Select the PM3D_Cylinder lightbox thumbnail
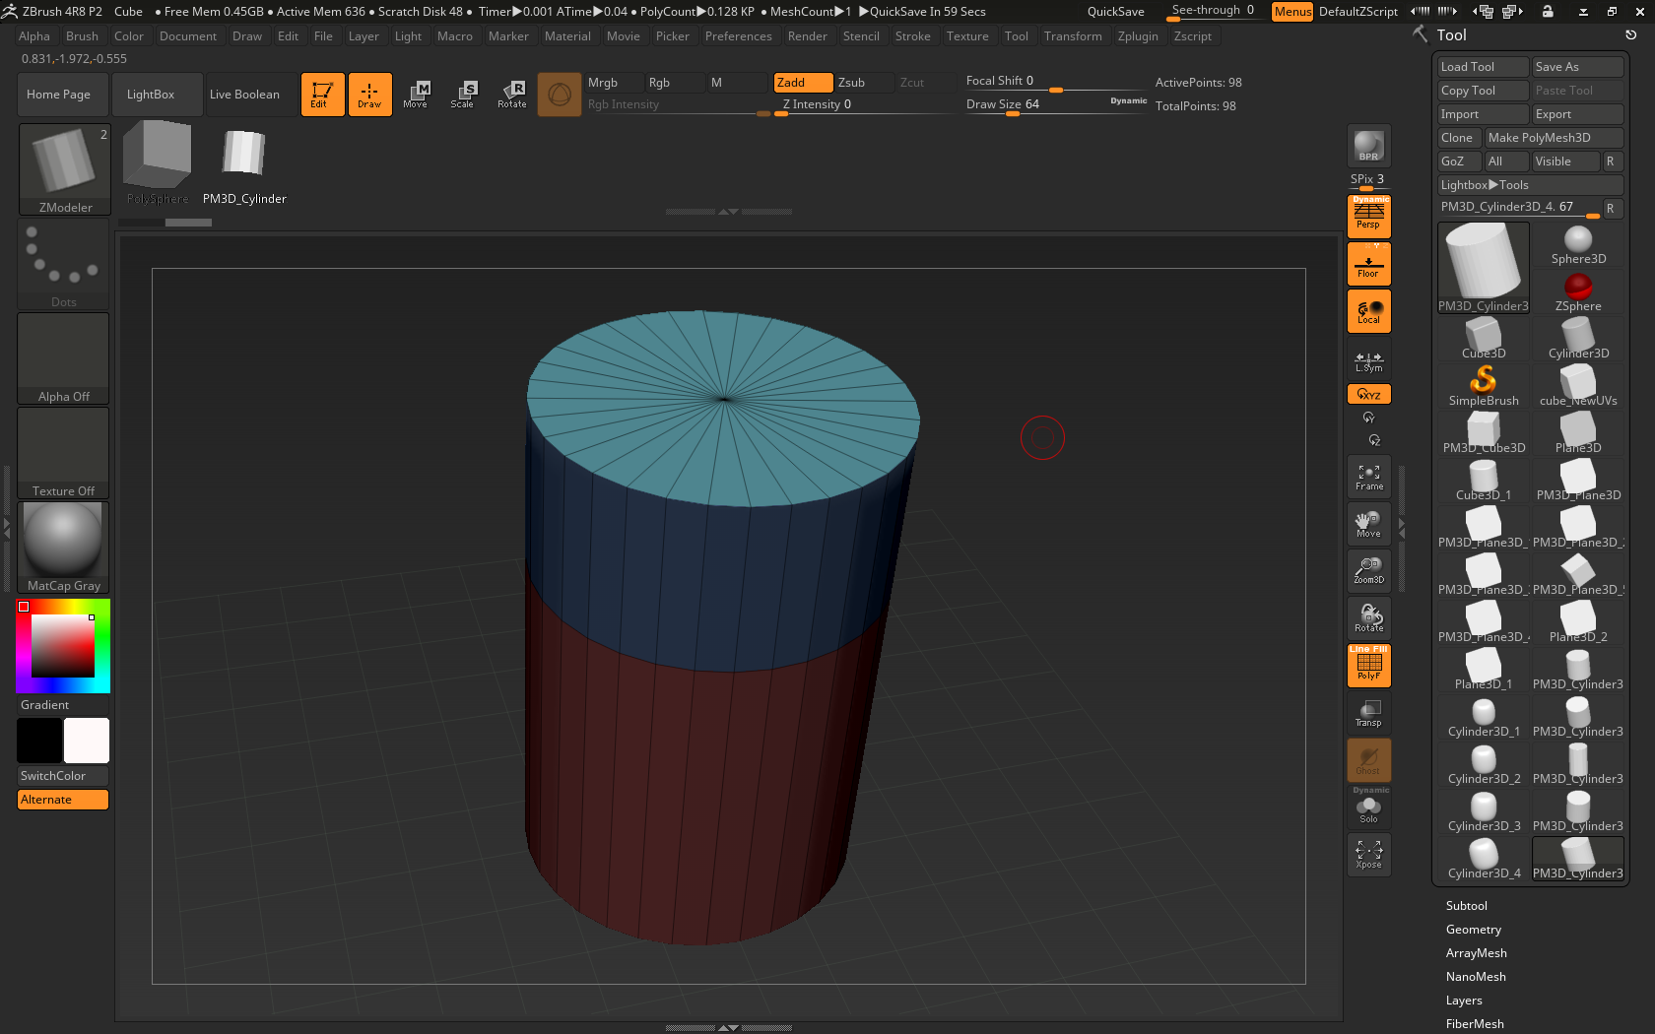Image resolution: width=1655 pixels, height=1034 pixels. click(244, 164)
